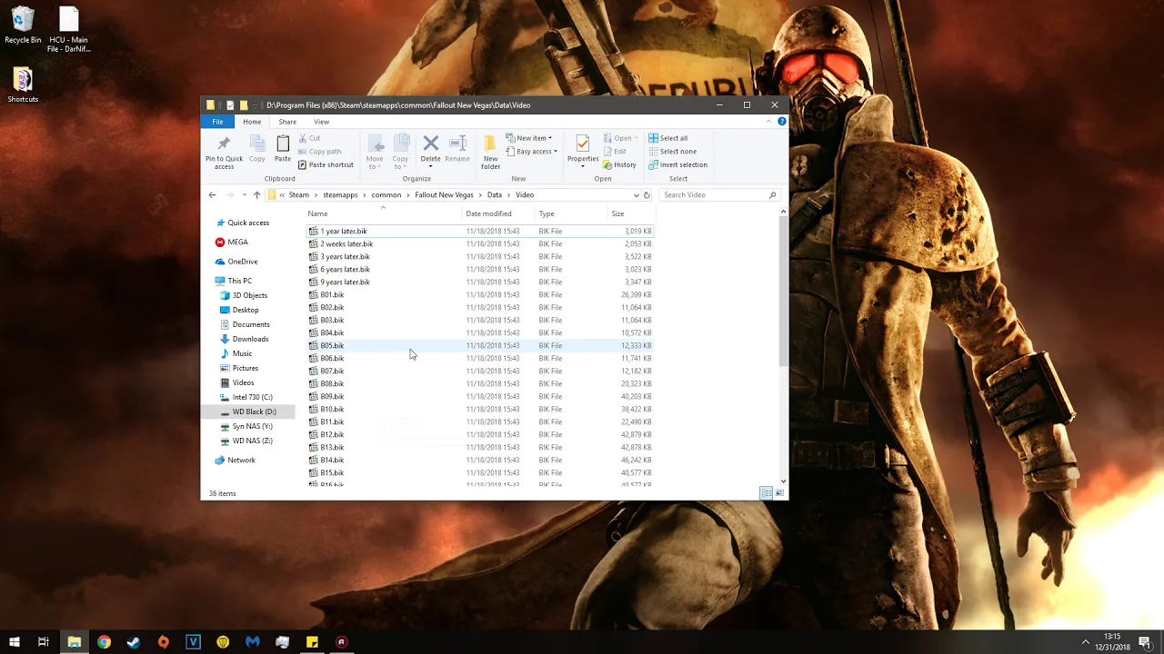This screenshot has width=1164, height=654.
Task: Switch to large icons view toggle in status bar
Action: pyautogui.click(x=779, y=493)
